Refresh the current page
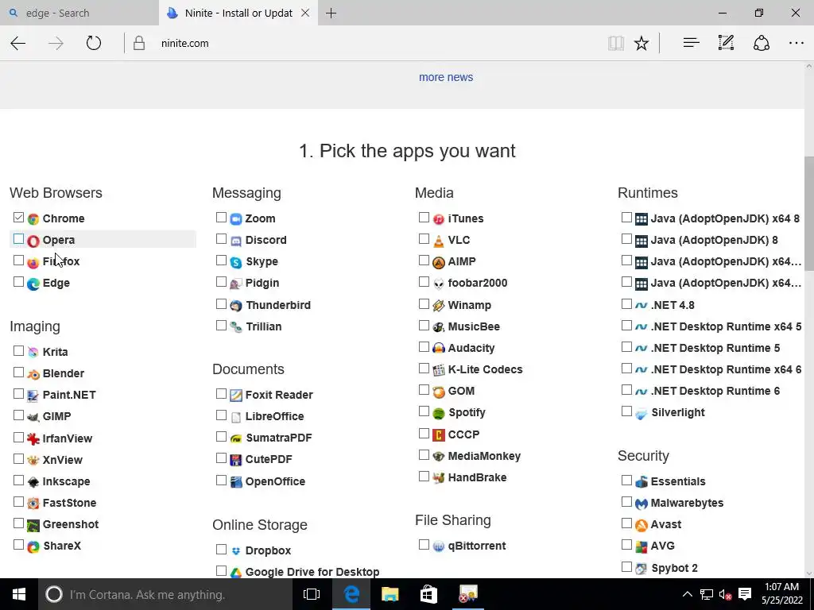Image resolution: width=814 pixels, height=610 pixels. (94, 43)
